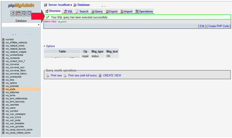The width and height of the screenshot is (232, 138).
Task: Click the wp_users table icon
Action: [x=3, y=108]
